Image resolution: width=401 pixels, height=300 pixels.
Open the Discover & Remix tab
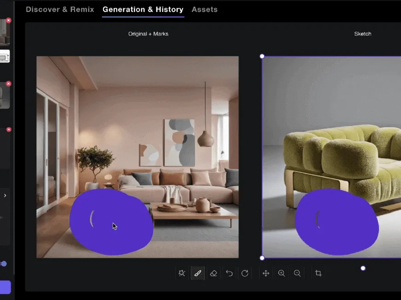(x=60, y=9)
